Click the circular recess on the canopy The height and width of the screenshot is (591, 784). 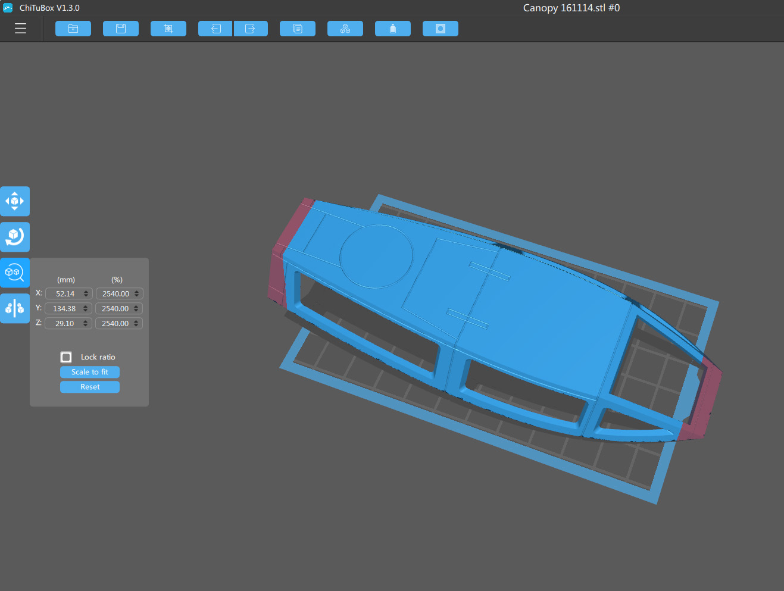coord(376,256)
